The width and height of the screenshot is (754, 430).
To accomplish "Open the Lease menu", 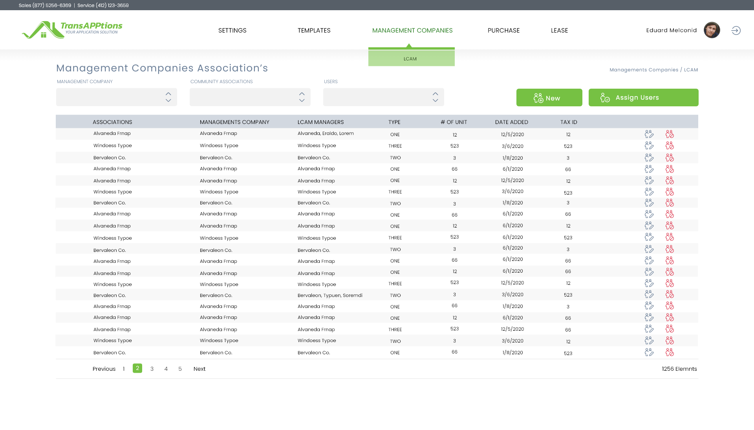I will pyautogui.click(x=560, y=31).
